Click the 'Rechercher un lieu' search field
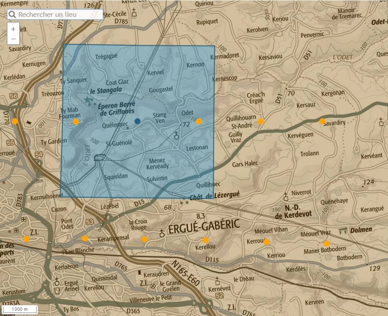 (59, 15)
